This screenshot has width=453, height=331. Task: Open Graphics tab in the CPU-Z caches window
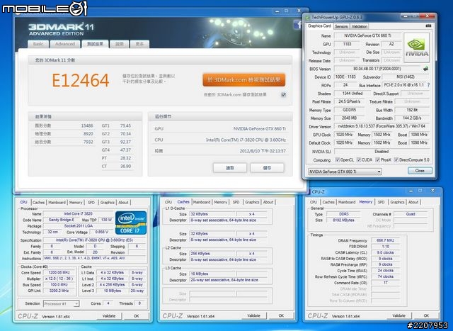tap(252, 202)
